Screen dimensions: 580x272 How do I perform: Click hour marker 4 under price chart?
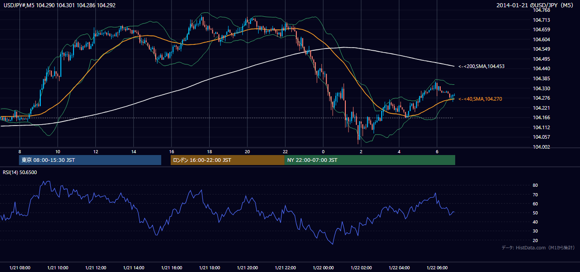point(399,151)
